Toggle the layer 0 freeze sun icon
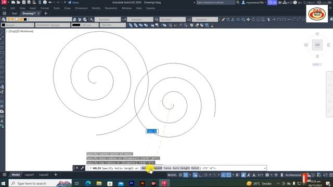 (12, 19)
